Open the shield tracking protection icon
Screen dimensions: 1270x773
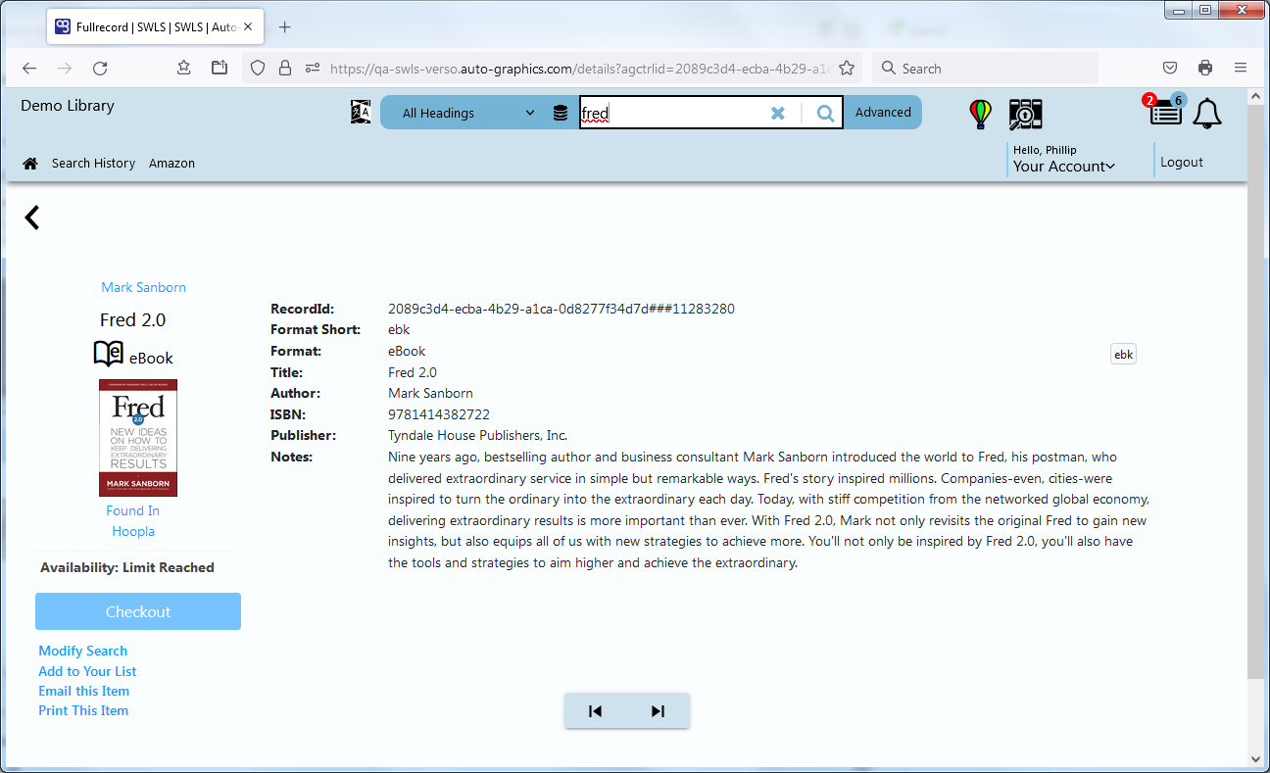tap(258, 69)
